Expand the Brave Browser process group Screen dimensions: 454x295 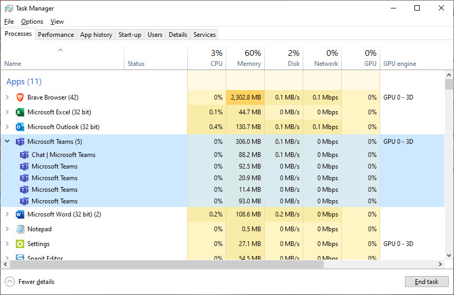coord(7,97)
